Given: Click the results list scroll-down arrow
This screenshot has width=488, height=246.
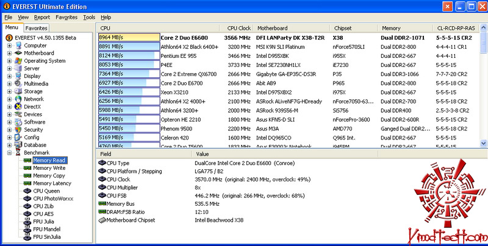Looking at the screenshot, I should [x=483, y=143].
